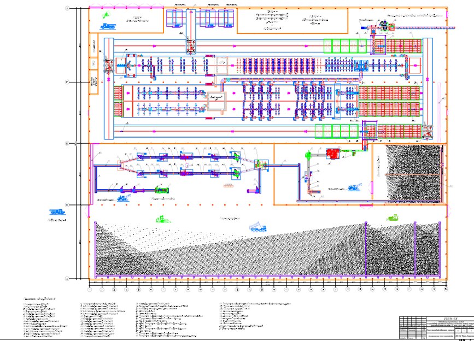Click the magenta door below the hatched pile room

tap(366, 206)
